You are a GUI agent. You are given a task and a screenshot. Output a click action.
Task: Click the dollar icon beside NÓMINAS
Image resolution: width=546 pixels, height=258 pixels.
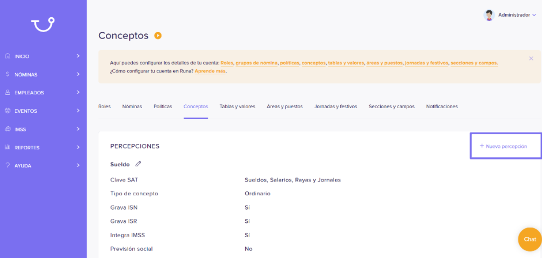click(x=7, y=74)
